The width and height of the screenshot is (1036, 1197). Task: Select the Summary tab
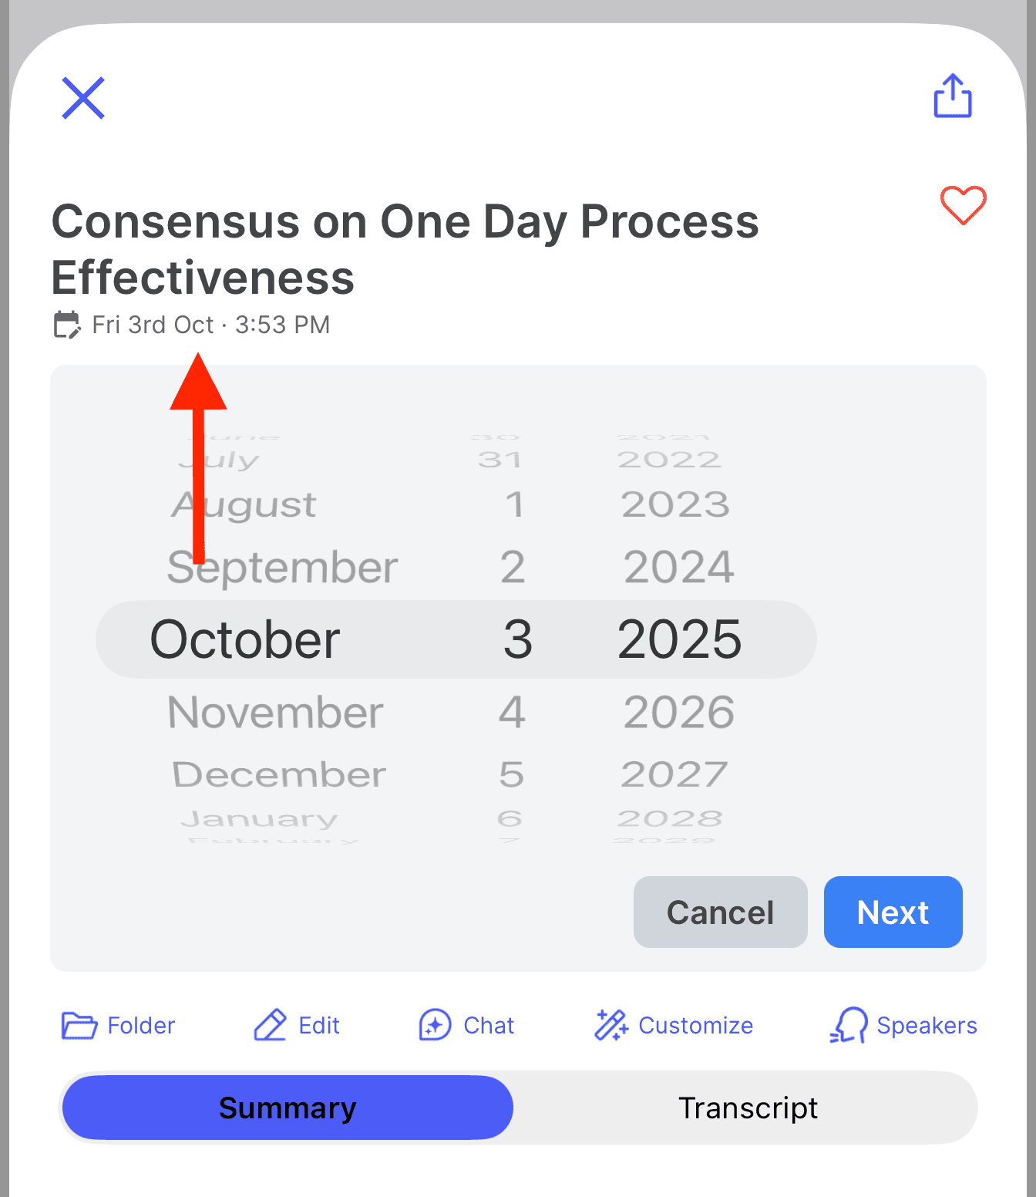[288, 1108]
